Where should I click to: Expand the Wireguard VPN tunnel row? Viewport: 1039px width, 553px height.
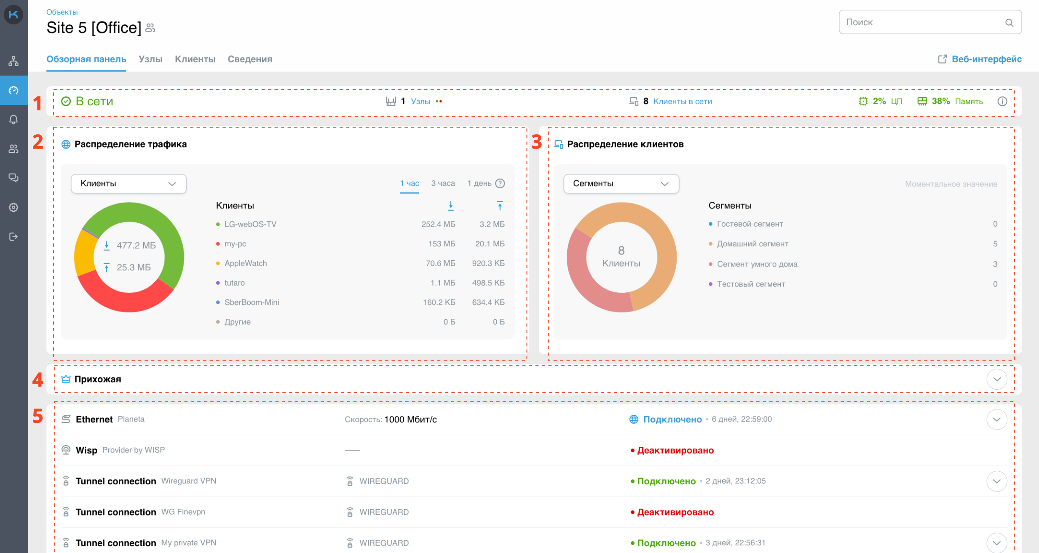tap(996, 481)
